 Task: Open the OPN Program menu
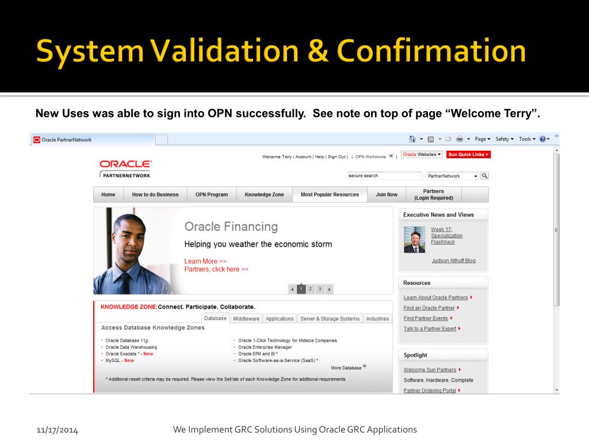pyautogui.click(x=212, y=195)
